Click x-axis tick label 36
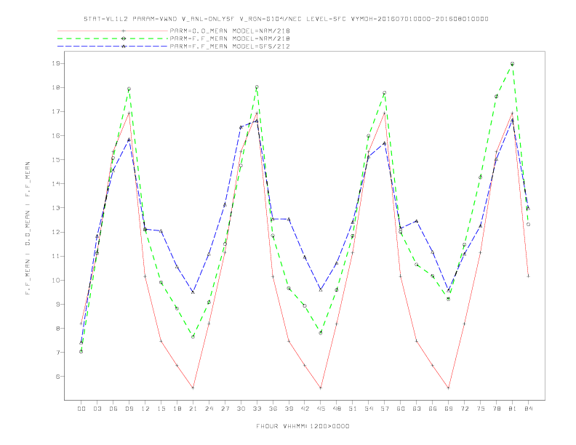Image resolution: width=576 pixels, height=445 pixels. (x=273, y=409)
